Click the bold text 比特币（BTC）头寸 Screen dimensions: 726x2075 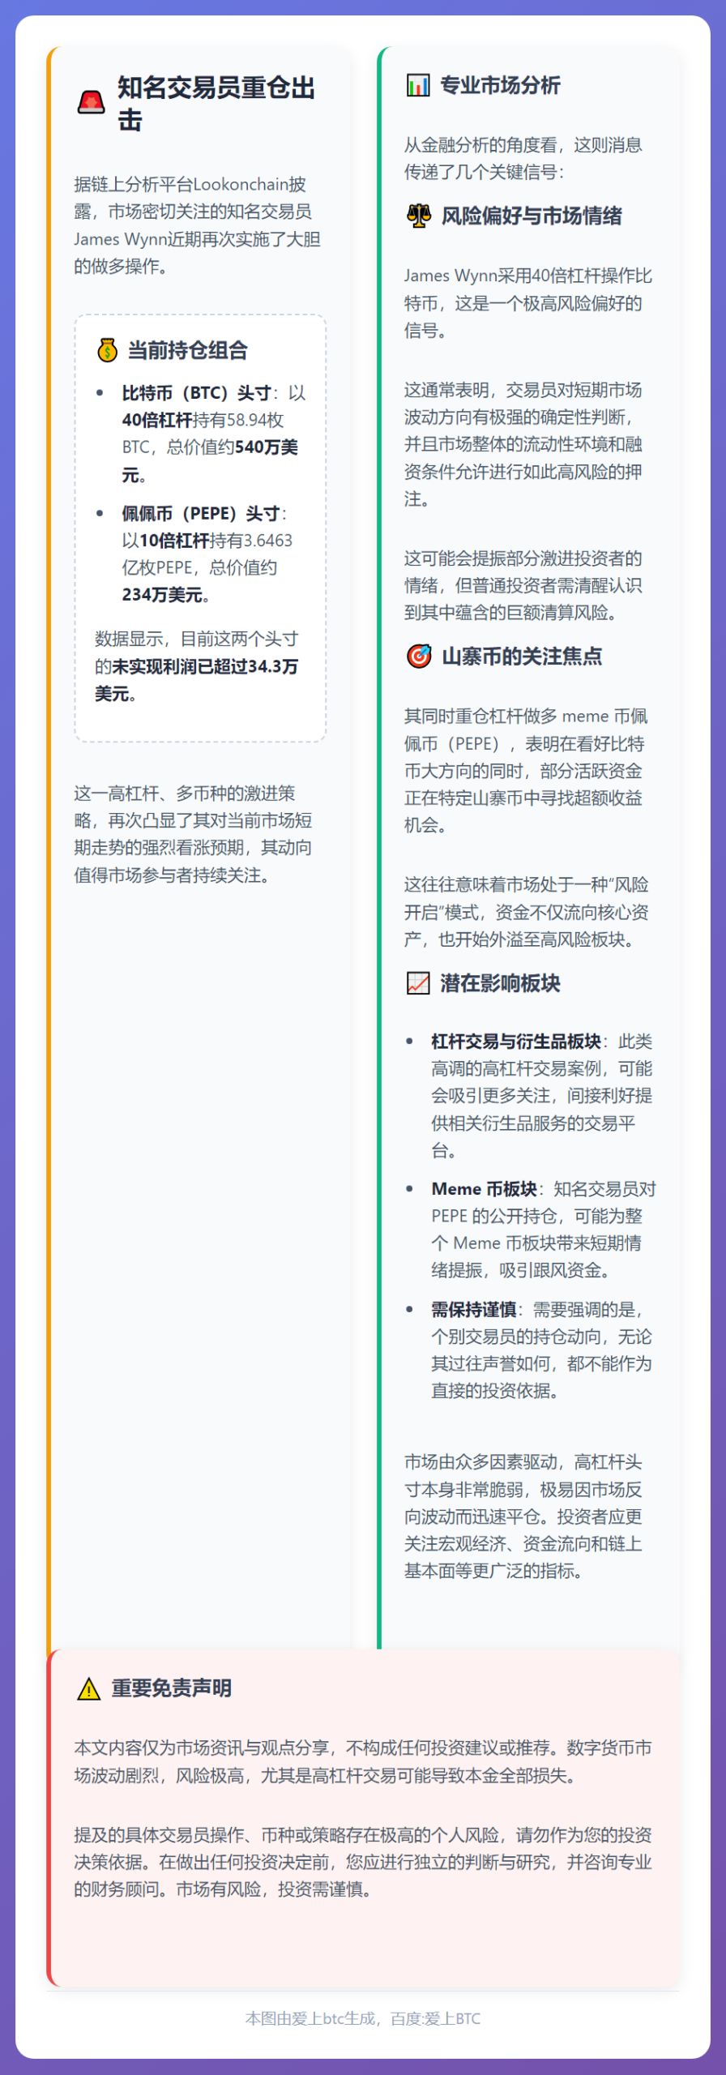197,393
